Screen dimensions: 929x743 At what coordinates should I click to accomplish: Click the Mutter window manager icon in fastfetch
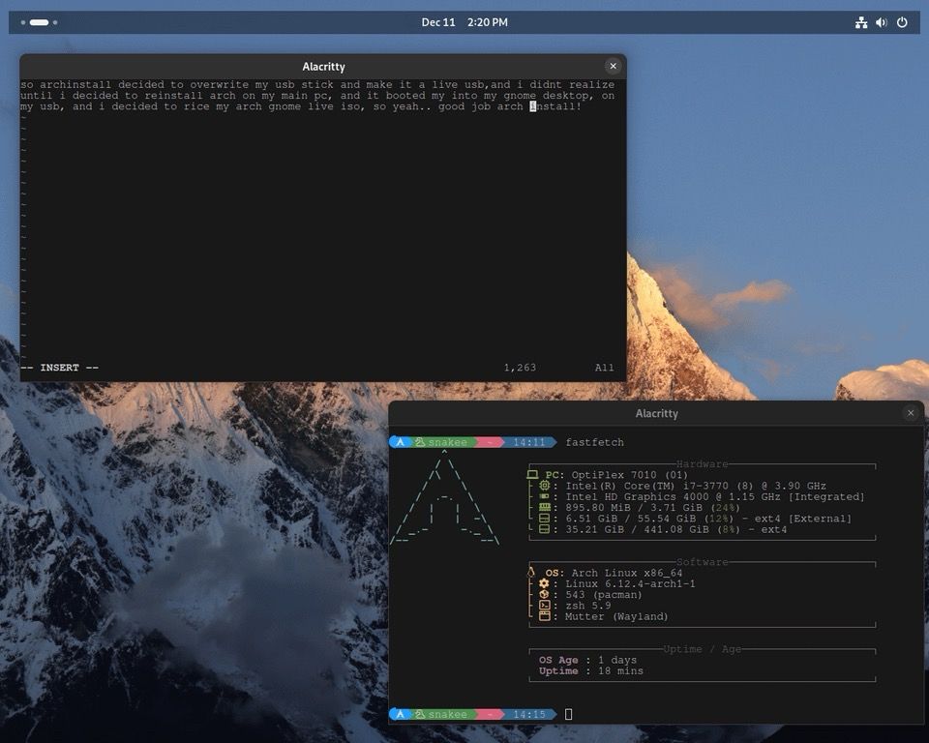click(543, 616)
